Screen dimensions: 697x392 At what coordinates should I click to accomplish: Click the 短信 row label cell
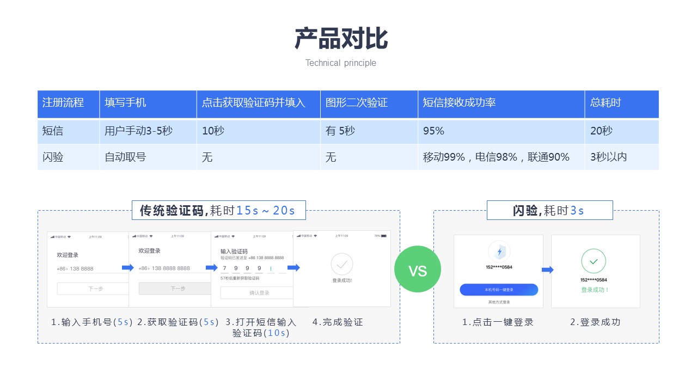coord(69,131)
